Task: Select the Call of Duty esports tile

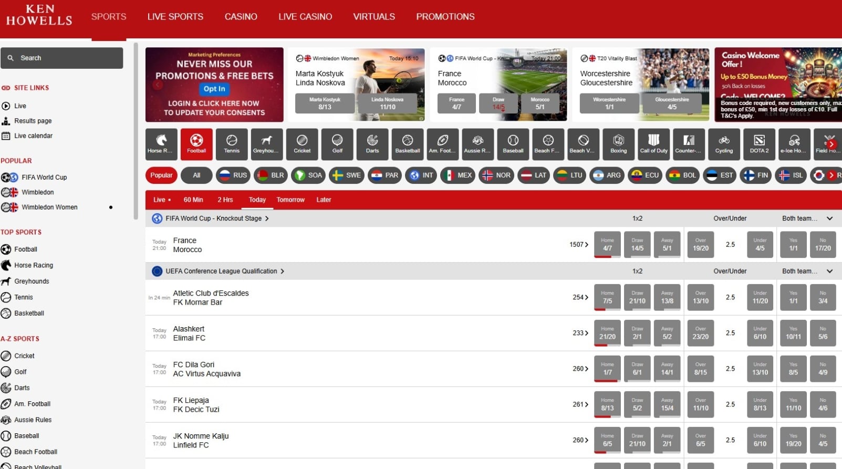Action: (654, 144)
